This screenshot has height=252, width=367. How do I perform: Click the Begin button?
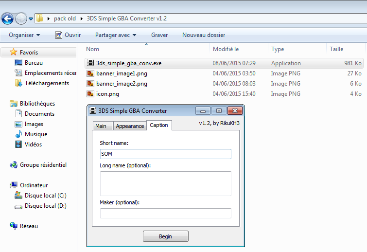(166, 236)
